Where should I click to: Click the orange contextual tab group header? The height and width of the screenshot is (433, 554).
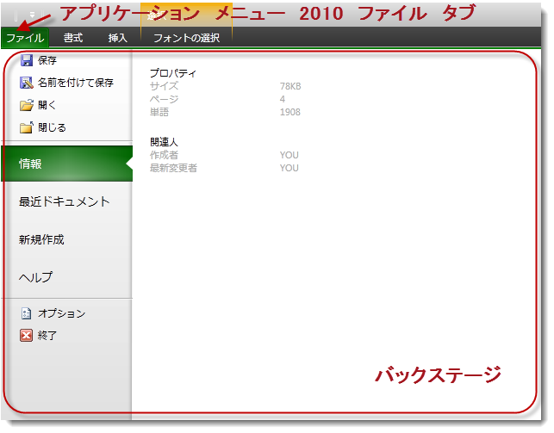186,15
